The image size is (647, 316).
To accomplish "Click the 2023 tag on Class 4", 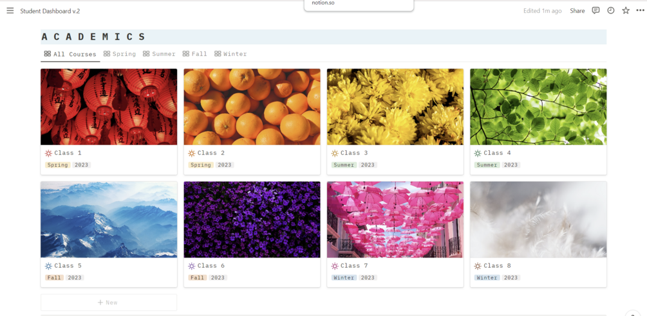I will click(x=511, y=165).
